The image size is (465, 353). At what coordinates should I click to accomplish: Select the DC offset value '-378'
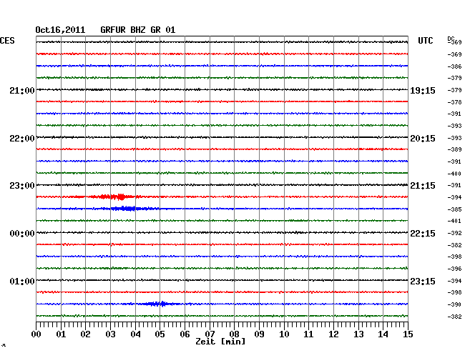[454, 102]
